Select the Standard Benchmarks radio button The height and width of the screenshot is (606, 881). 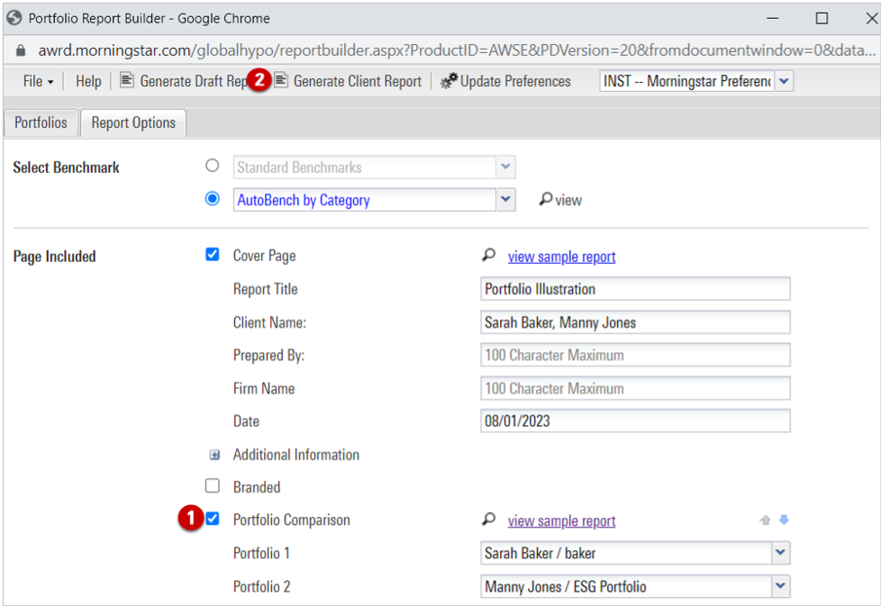pyautogui.click(x=213, y=166)
